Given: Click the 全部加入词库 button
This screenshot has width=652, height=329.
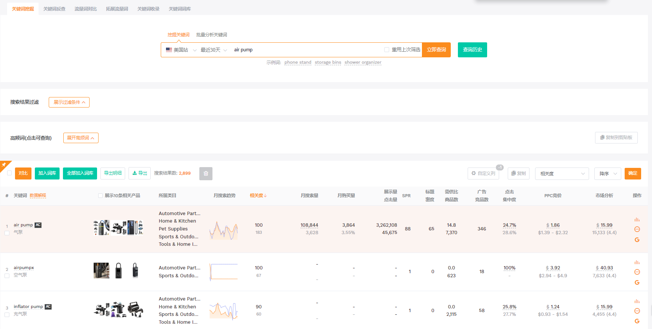Looking at the screenshot, I should [80, 173].
